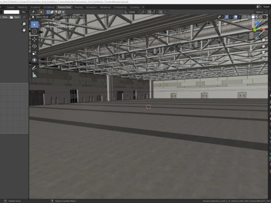Select the Move tool
This screenshot has width=271, height=203.
pos(34,39)
